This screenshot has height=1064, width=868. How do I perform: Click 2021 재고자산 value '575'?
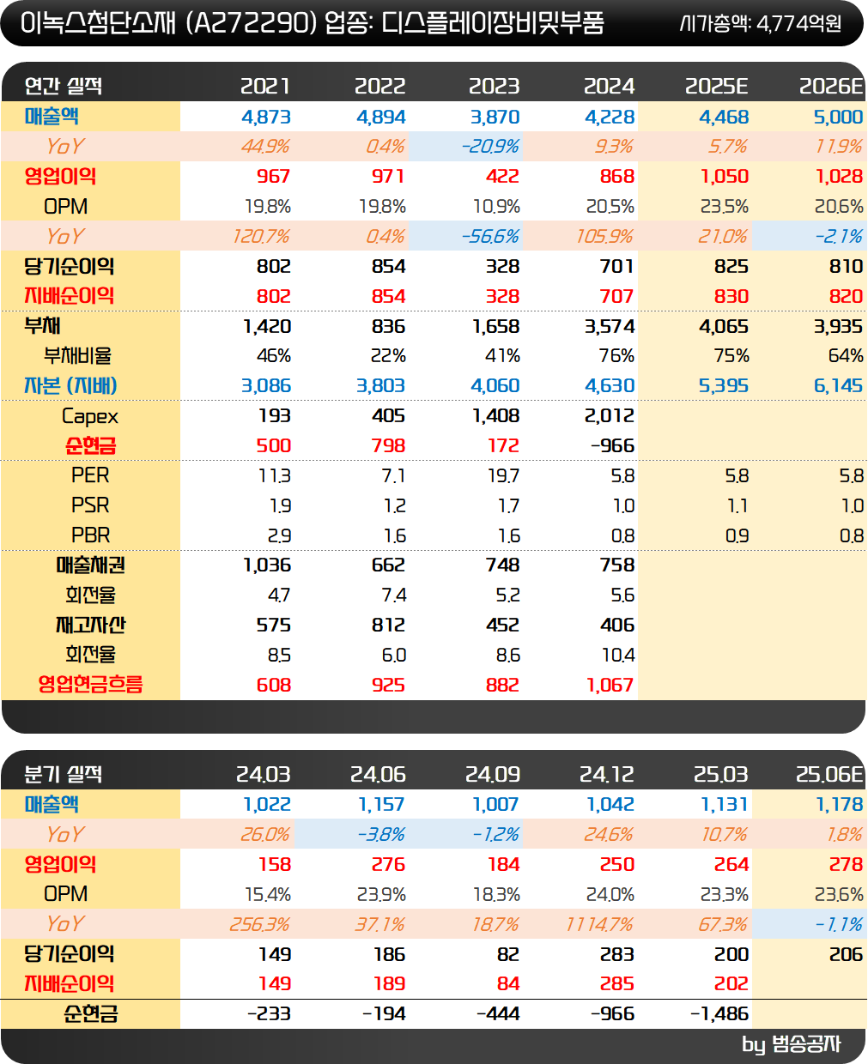(274, 625)
